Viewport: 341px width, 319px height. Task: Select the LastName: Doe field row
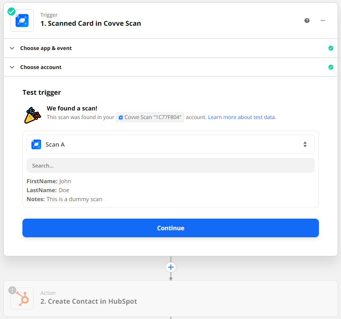(x=48, y=190)
